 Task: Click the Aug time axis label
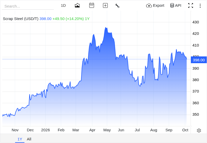[154, 130]
